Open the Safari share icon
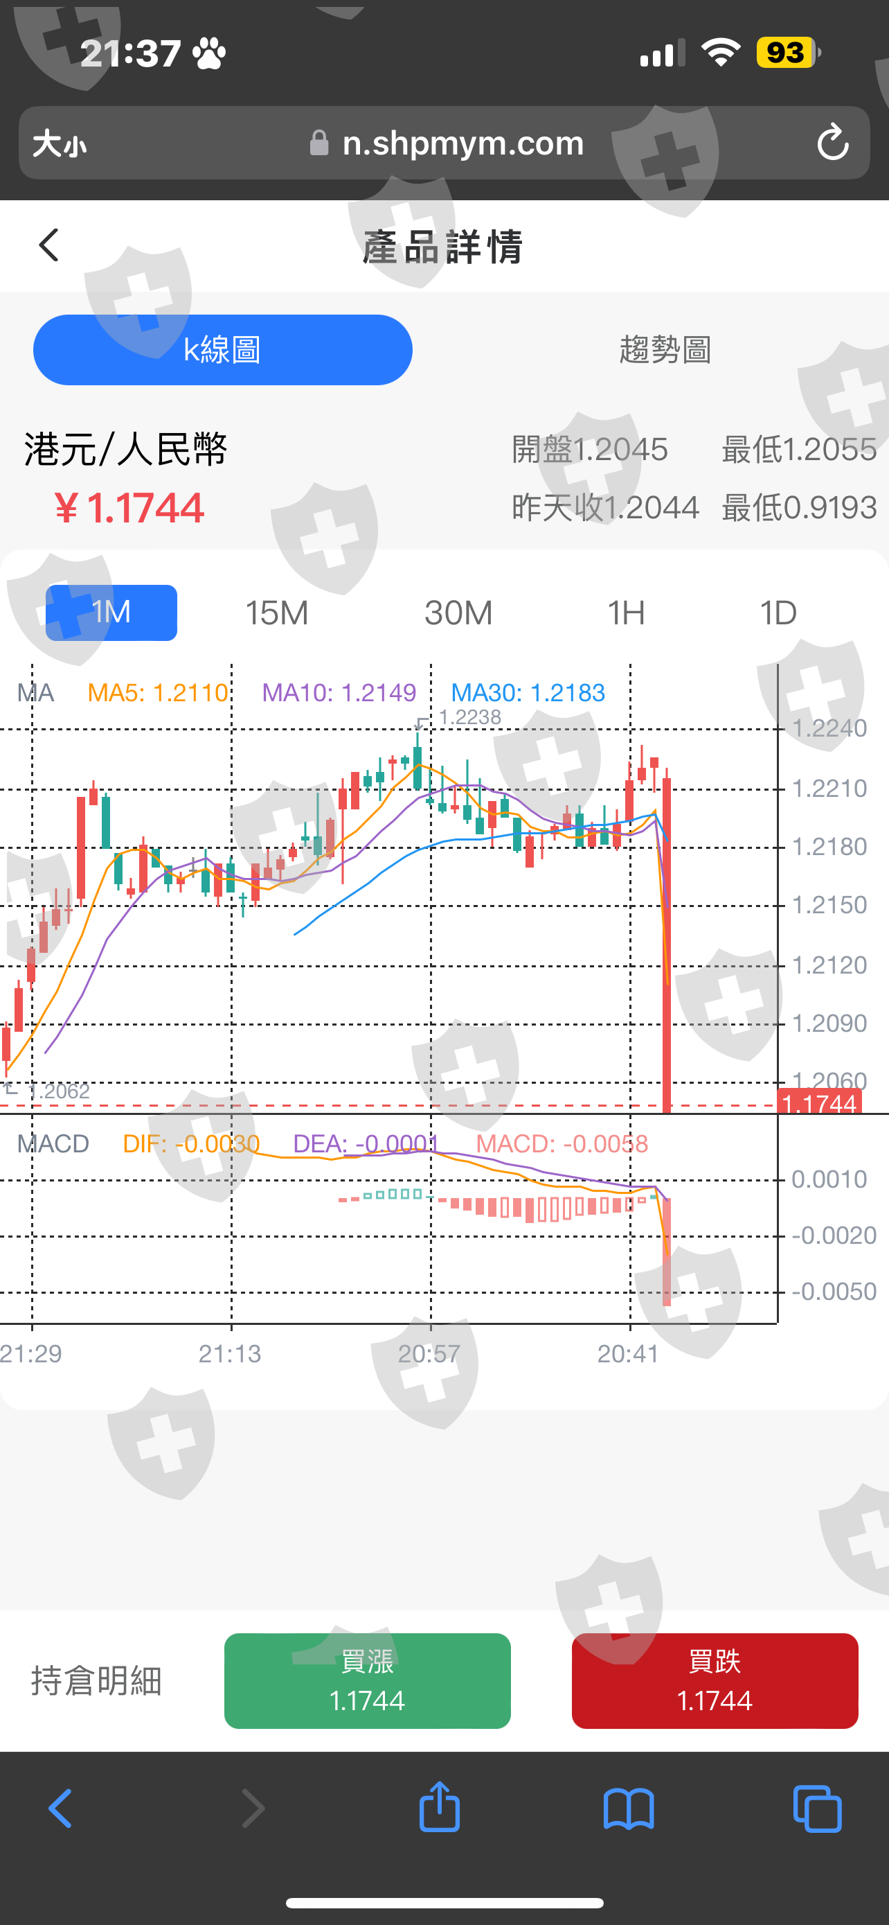This screenshot has width=889, height=1925. (x=439, y=1807)
